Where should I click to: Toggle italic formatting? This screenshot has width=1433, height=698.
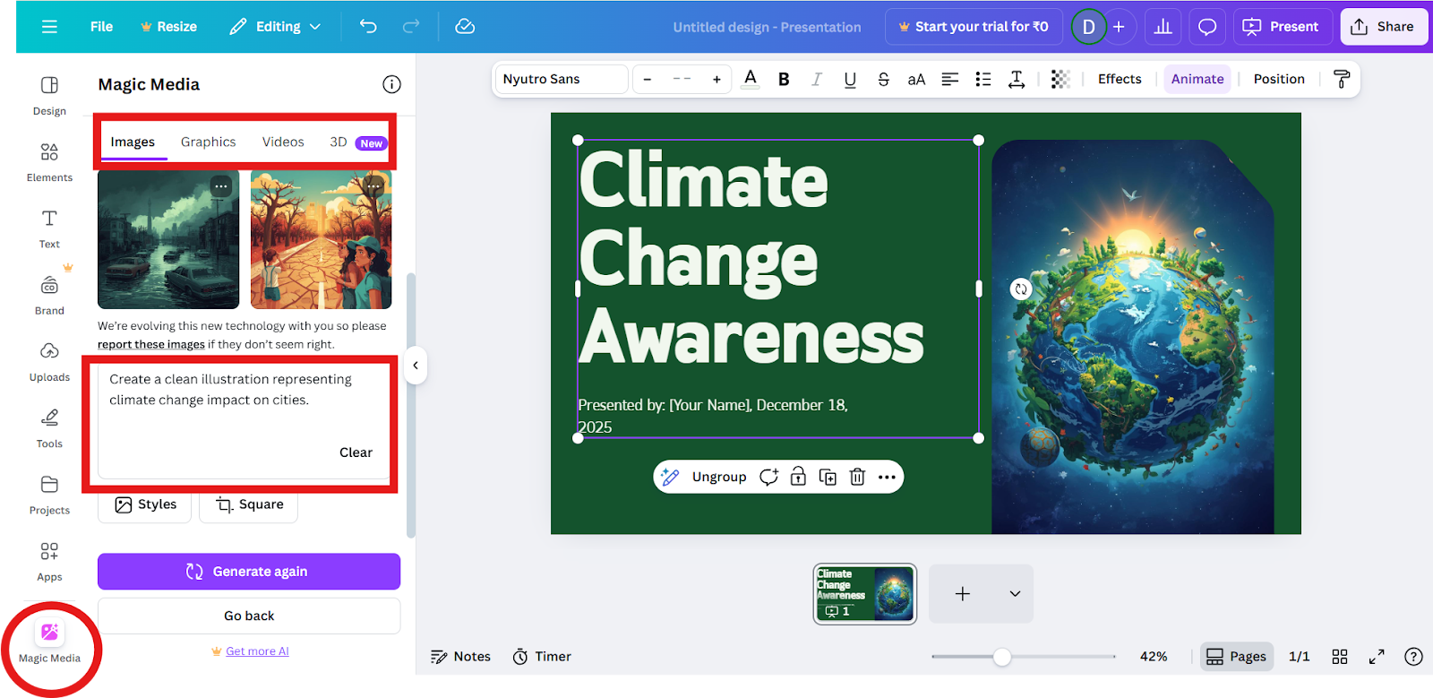[x=817, y=79]
